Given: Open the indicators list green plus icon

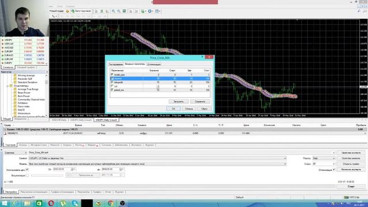Looking at the screenshot, I should (143, 11).
